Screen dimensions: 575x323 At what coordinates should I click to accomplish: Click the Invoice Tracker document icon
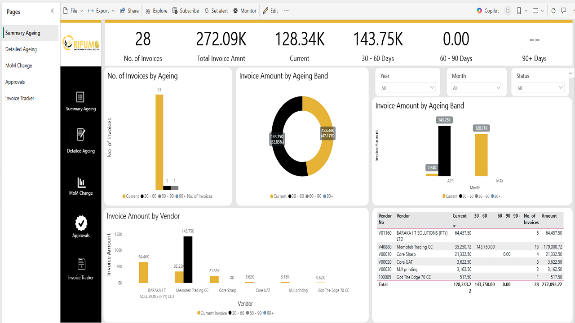pyautogui.click(x=81, y=264)
